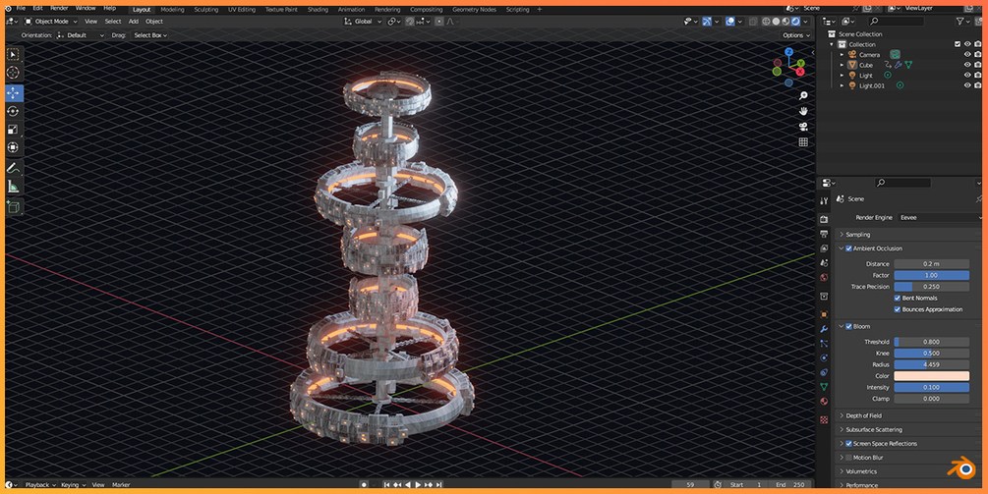Select the Measure tool

pos(13,187)
